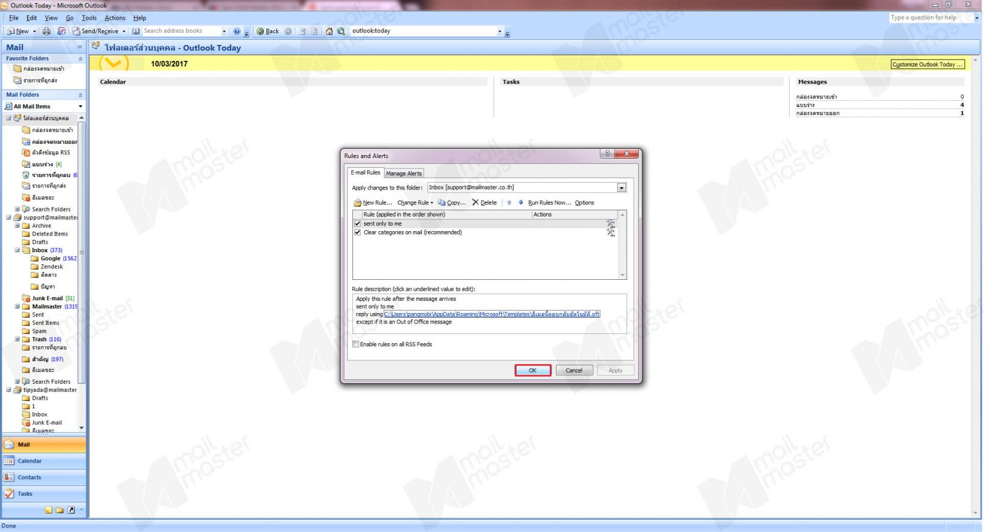This screenshot has width=984, height=532.
Task: Open the New button dropdown arrow
Action: (x=34, y=31)
